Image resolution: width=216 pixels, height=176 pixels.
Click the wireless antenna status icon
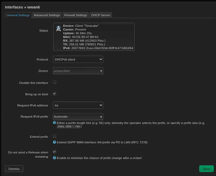point(58,29)
